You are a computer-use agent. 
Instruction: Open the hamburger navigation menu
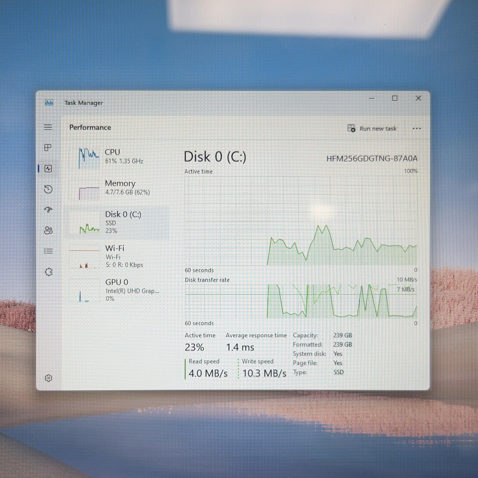(x=48, y=127)
